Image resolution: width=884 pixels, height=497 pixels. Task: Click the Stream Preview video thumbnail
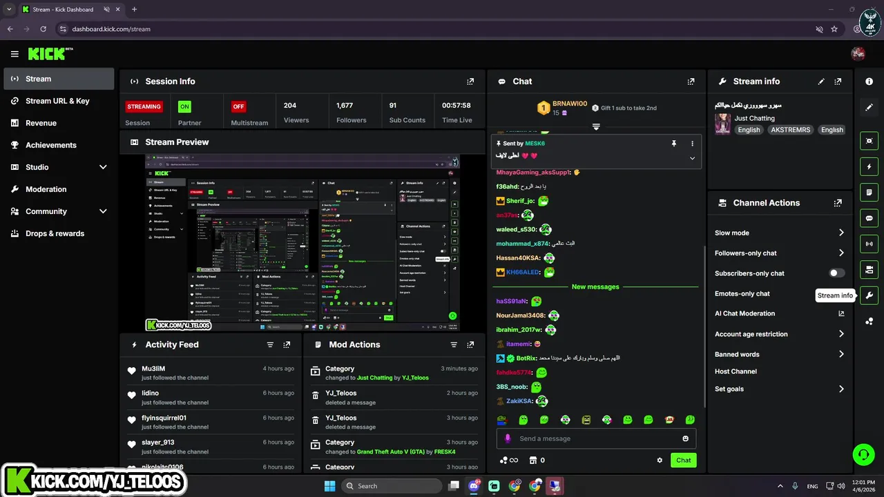pyautogui.click(x=302, y=243)
